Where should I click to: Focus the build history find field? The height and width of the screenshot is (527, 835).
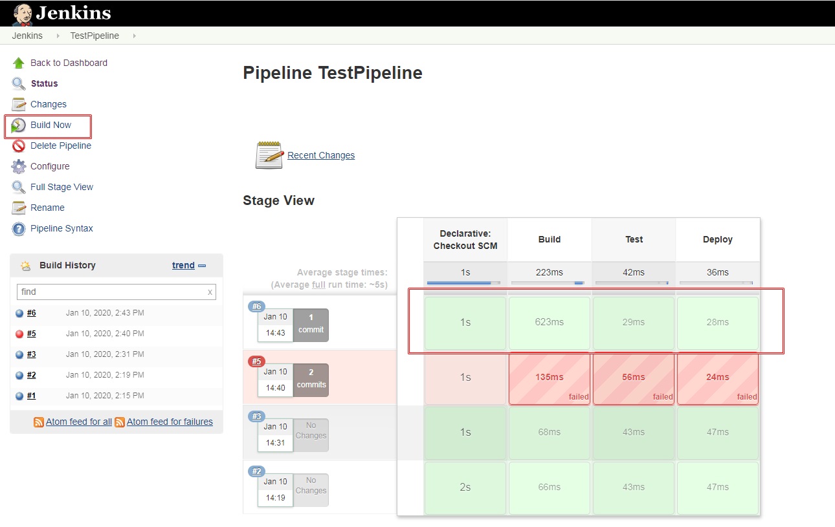pyautogui.click(x=116, y=292)
